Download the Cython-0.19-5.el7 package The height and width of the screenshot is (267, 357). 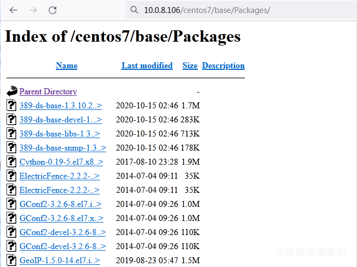point(61,162)
